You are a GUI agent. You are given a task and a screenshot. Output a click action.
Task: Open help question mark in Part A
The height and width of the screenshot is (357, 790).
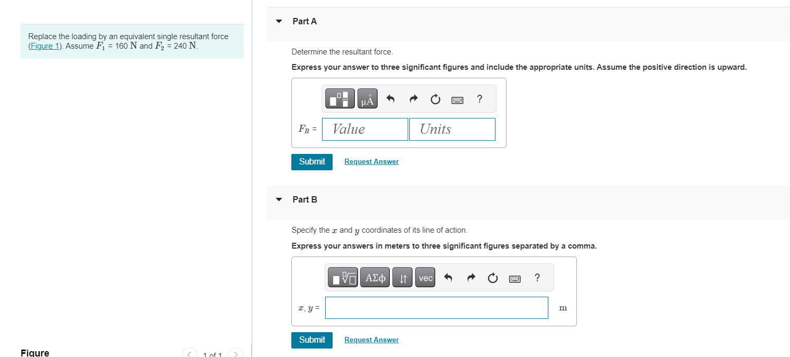pos(479,99)
